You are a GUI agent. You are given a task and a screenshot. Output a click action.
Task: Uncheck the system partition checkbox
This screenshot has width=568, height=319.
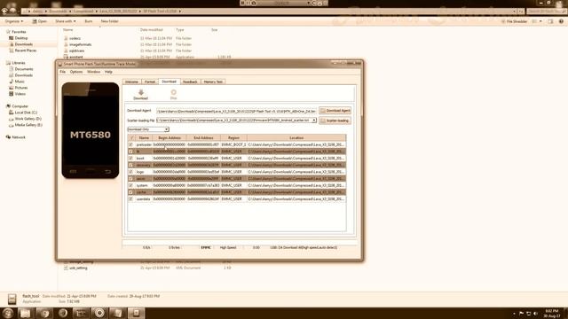[130, 185]
